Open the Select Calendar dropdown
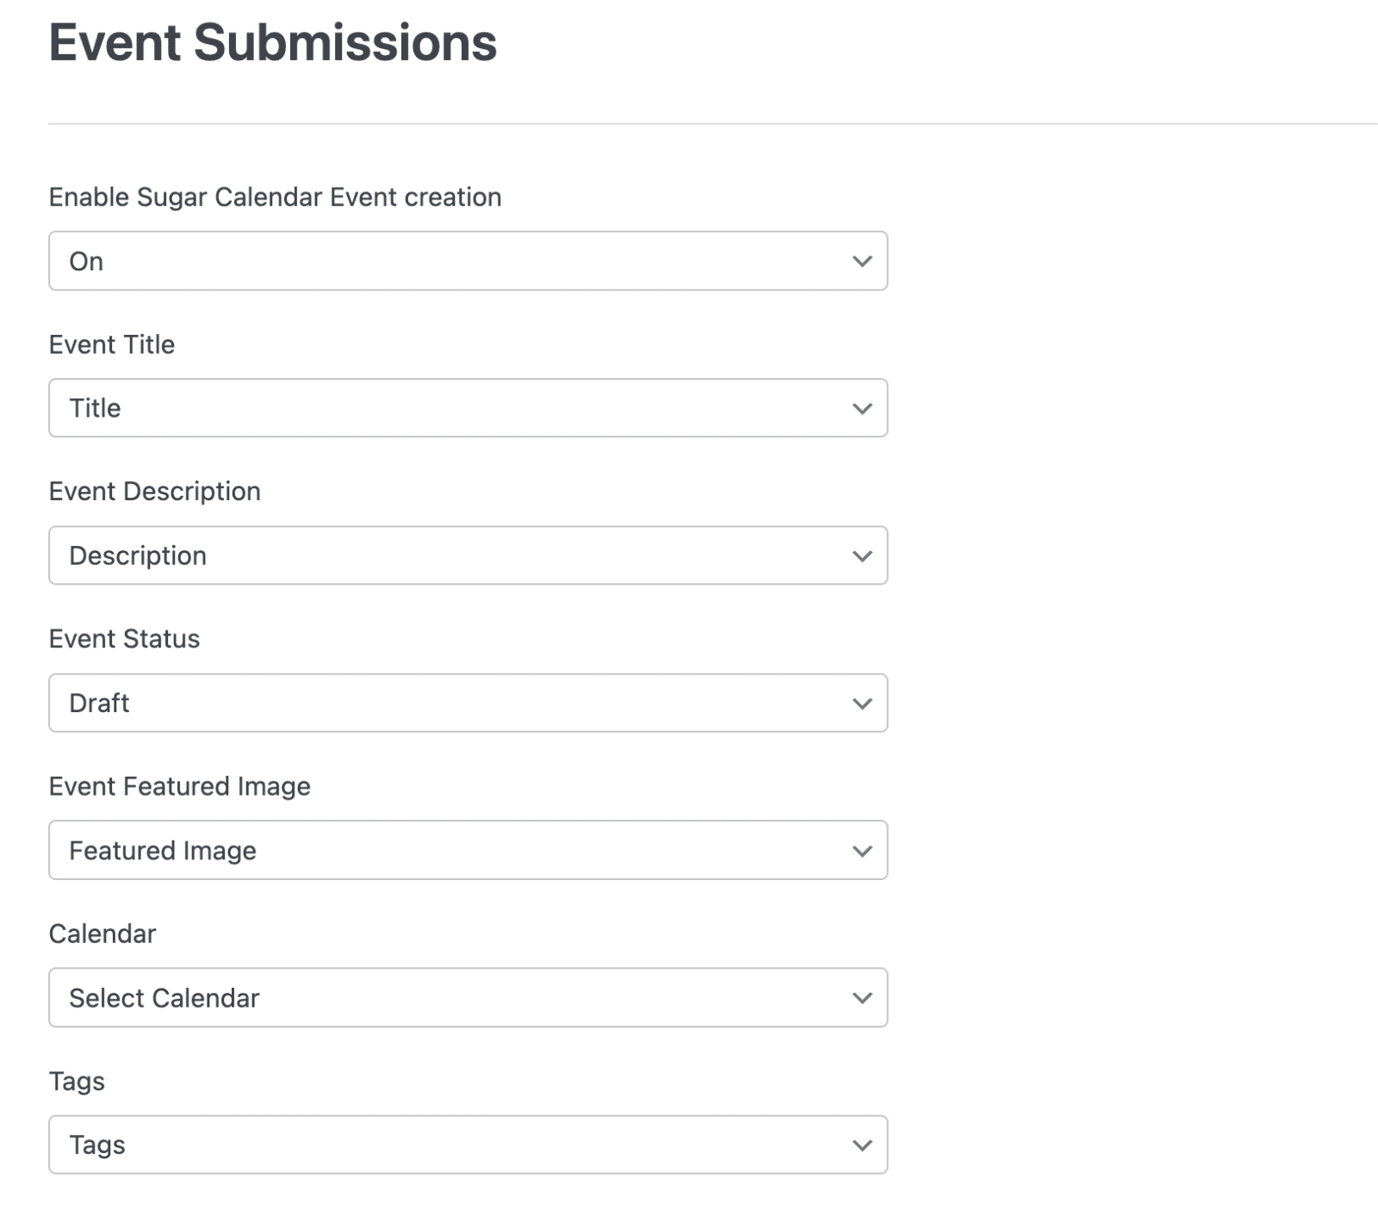This screenshot has height=1209, width=1378. (x=468, y=998)
